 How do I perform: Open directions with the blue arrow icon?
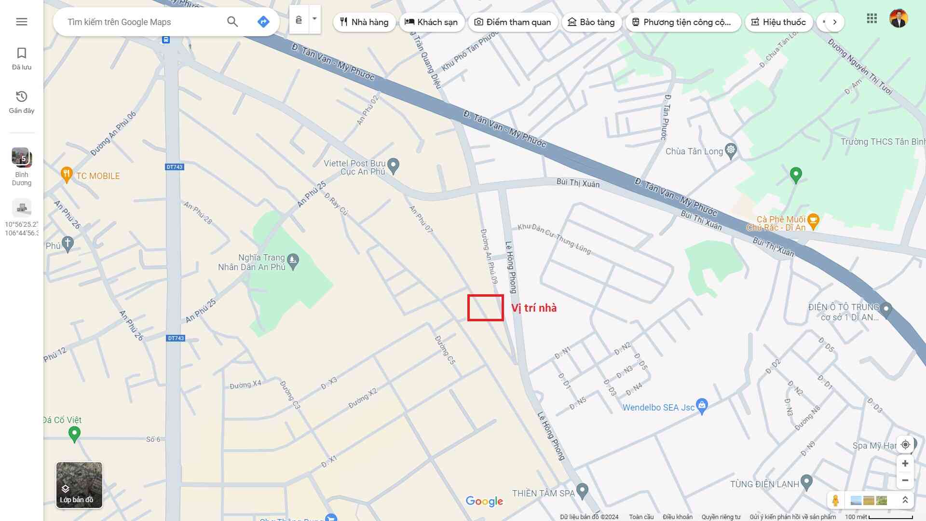pos(263,22)
